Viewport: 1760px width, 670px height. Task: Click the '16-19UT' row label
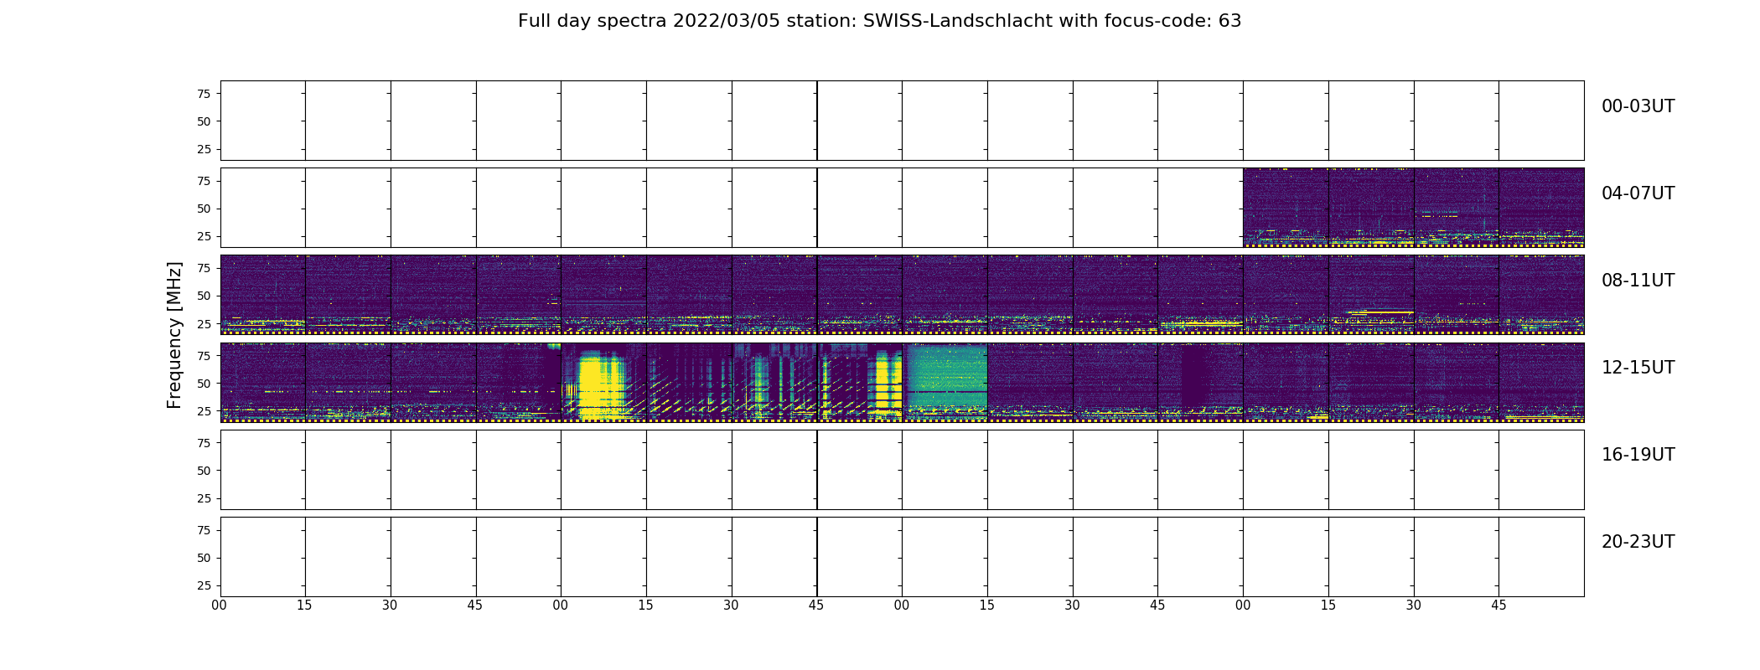[x=1638, y=455]
